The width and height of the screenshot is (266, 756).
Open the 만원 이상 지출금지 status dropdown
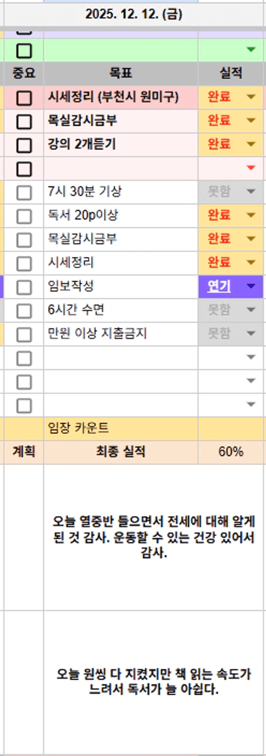tap(251, 333)
